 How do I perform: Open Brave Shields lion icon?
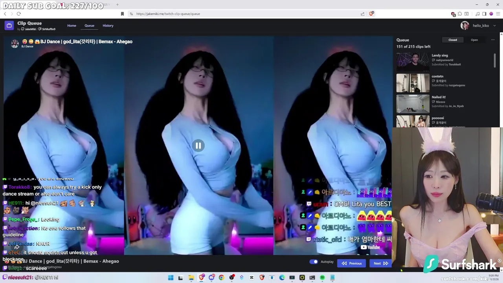coord(371,14)
